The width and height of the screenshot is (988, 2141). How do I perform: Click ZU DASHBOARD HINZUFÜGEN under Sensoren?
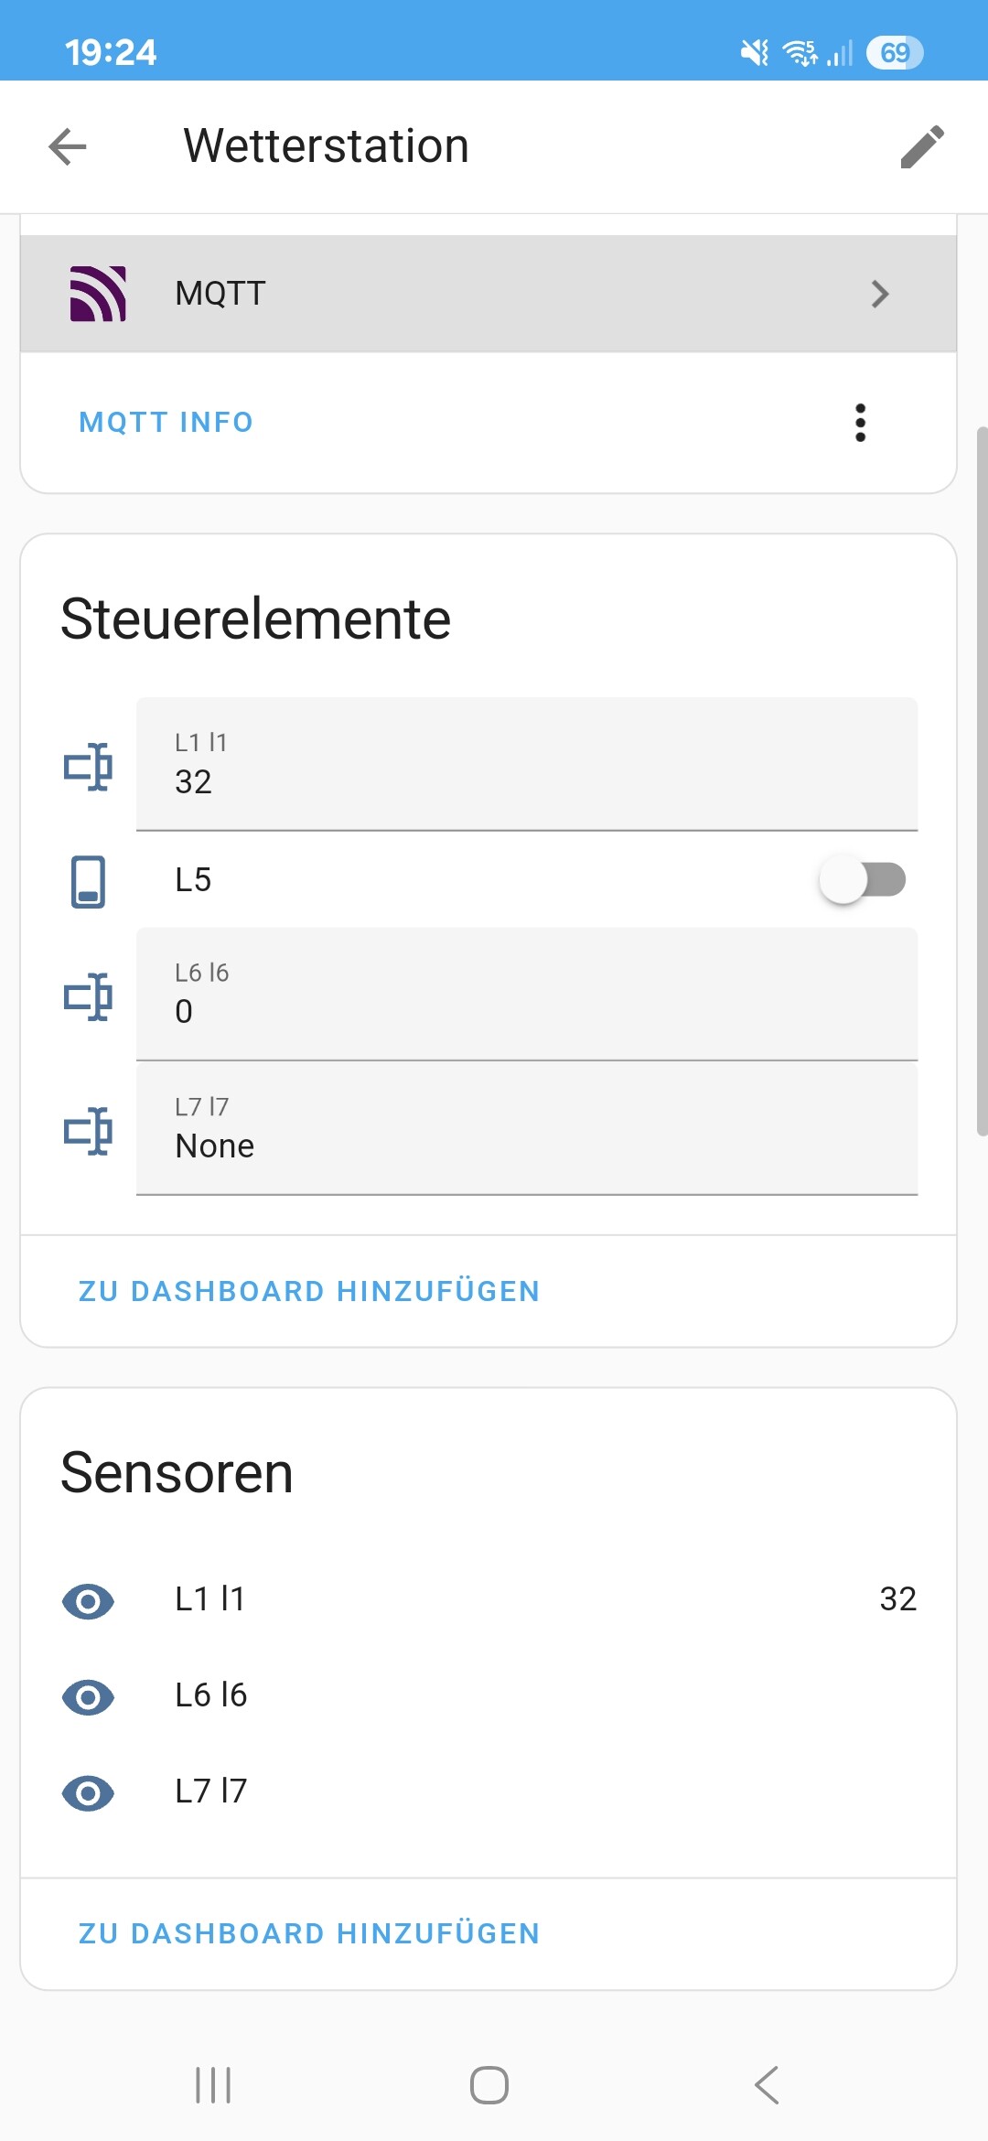tap(309, 1933)
